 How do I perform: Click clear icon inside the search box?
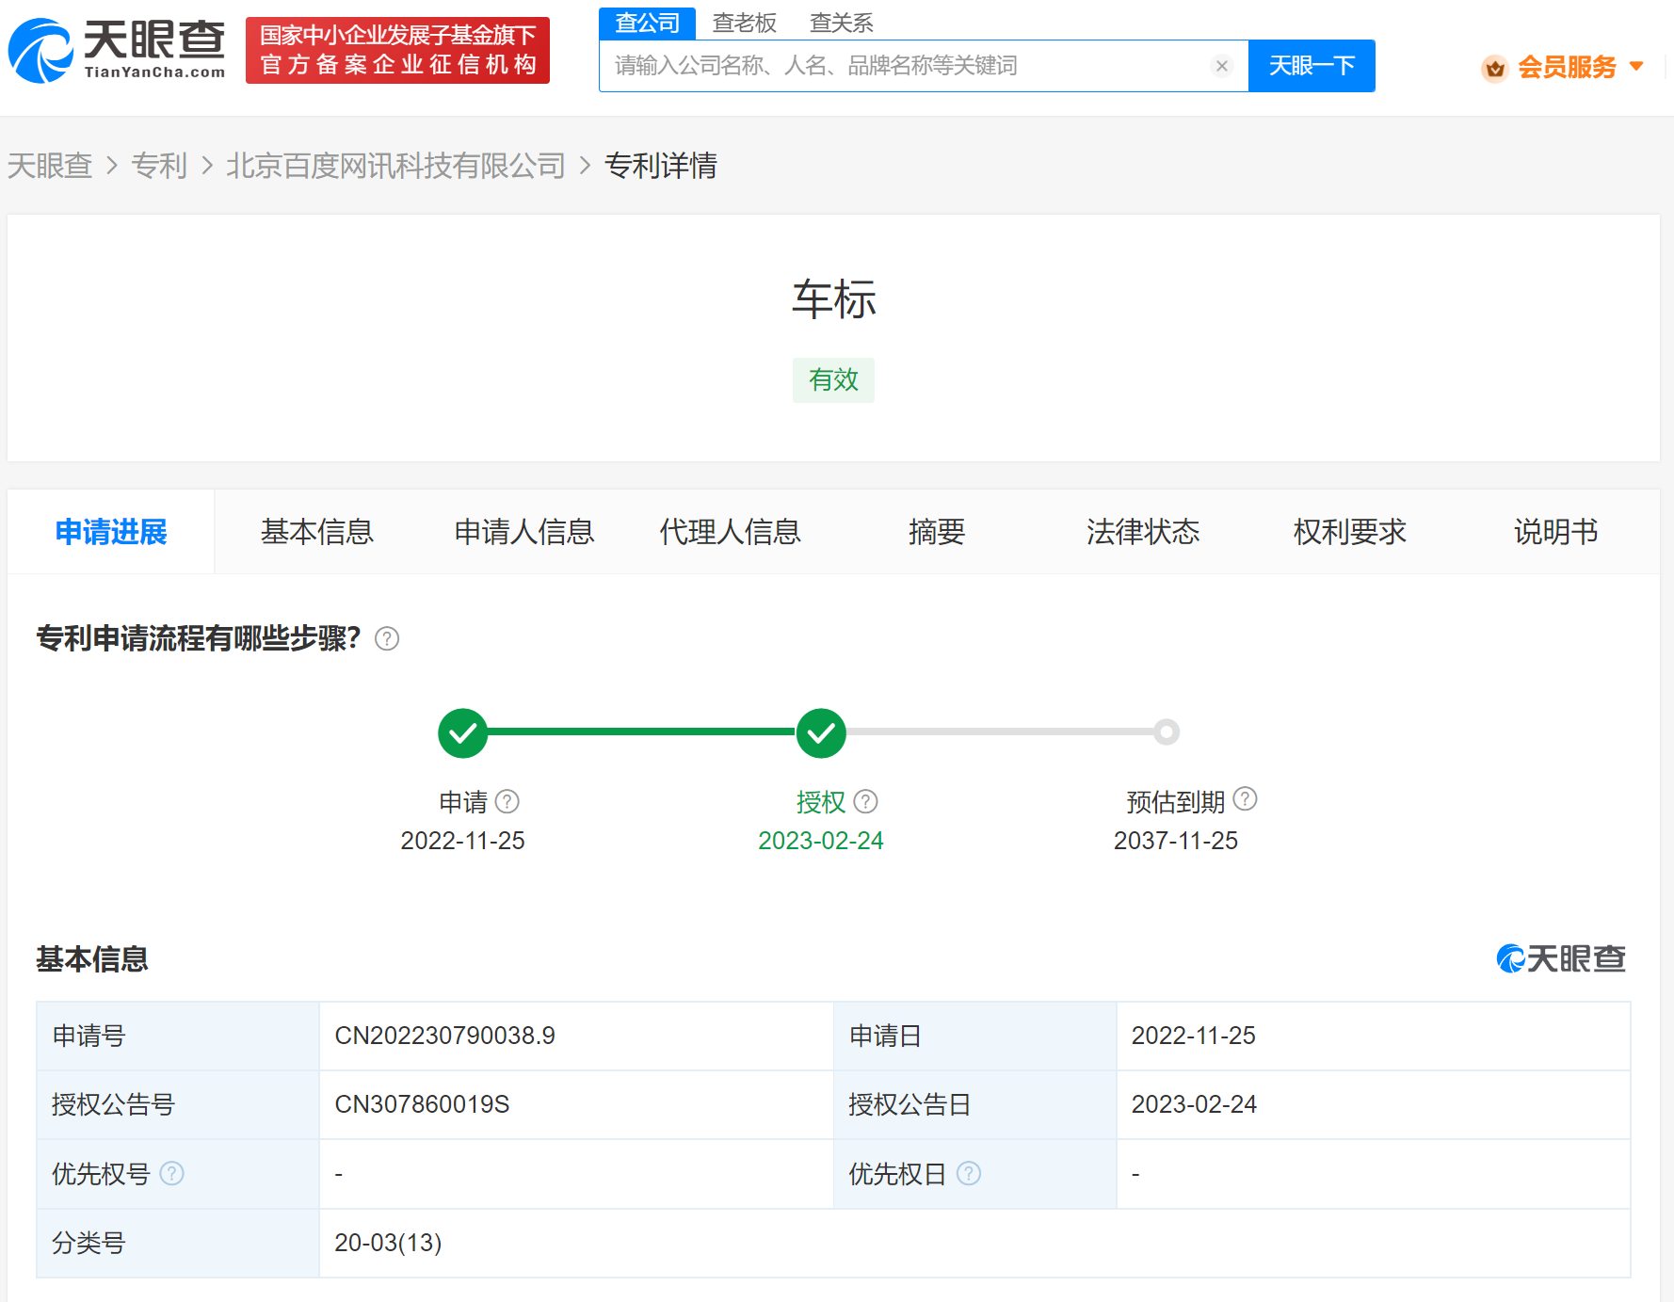pyautogui.click(x=1221, y=65)
